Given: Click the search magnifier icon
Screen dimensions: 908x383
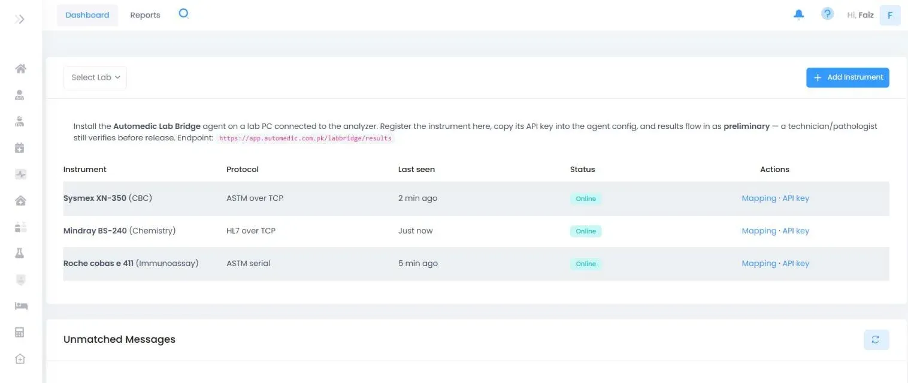Looking at the screenshot, I should pyautogui.click(x=184, y=14).
